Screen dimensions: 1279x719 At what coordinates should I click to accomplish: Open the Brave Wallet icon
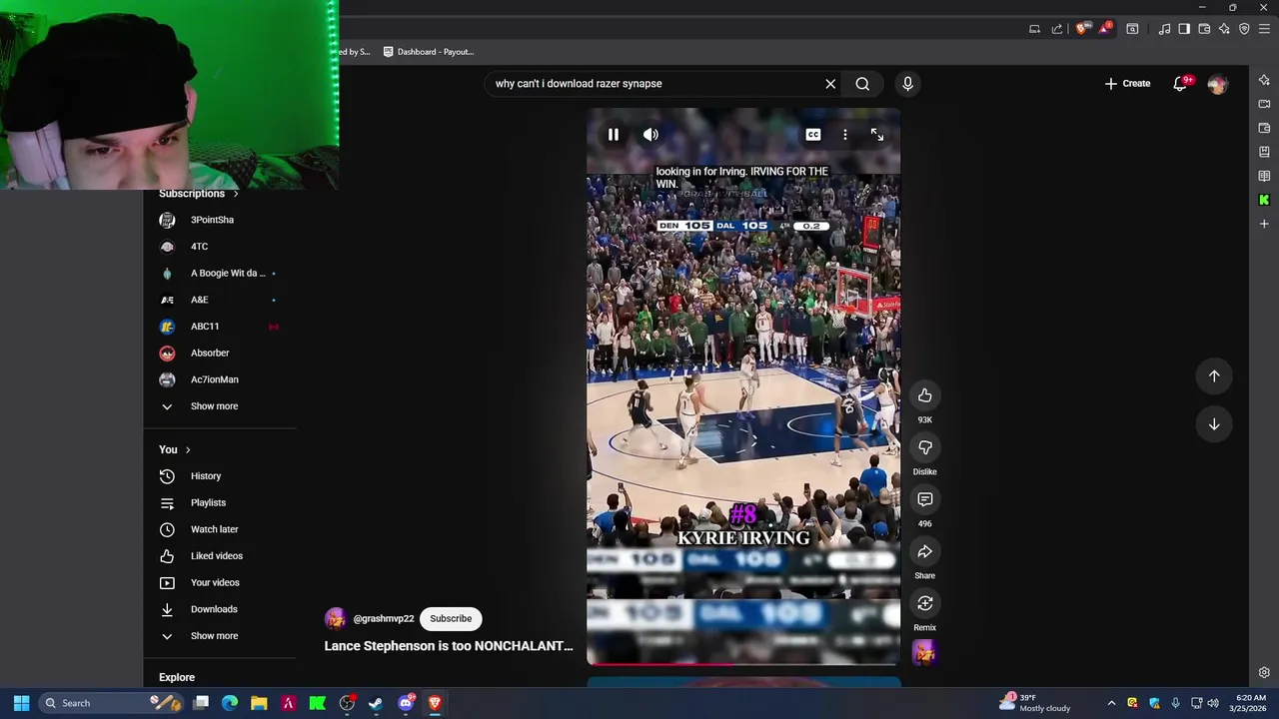[x=1204, y=29]
